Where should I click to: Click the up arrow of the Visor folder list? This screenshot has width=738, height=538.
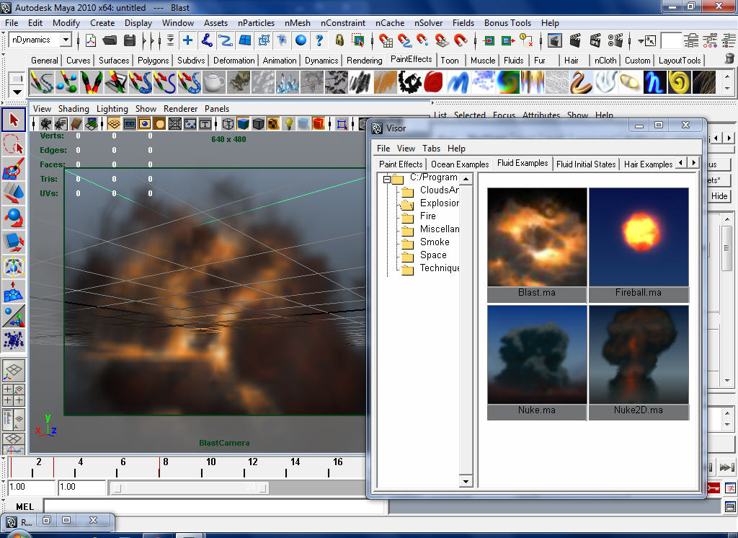click(x=466, y=179)
